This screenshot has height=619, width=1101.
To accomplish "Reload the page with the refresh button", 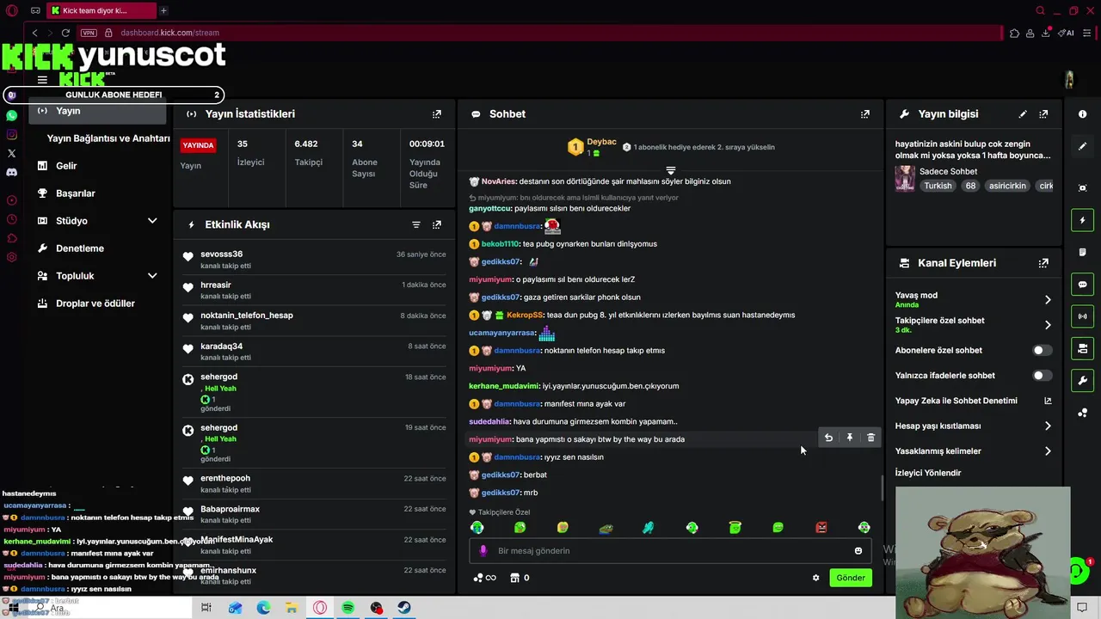I will click(x=65, y=33).
